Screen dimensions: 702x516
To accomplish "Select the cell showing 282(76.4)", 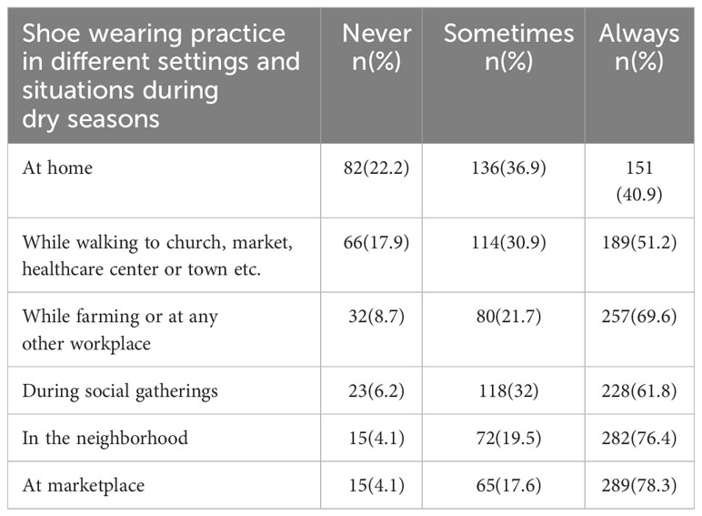I will click(639, 438).
